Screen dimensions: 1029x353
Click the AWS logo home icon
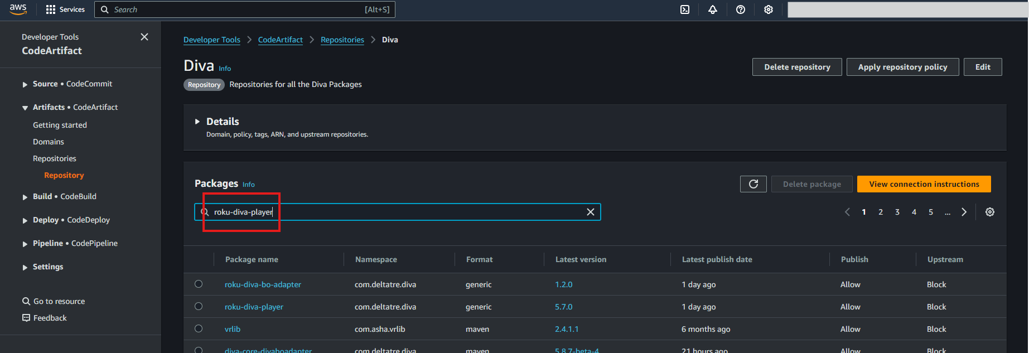pyautogui.click(x=18, y=9)
